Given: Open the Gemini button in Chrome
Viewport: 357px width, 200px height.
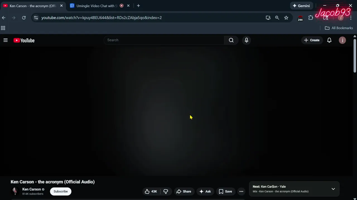Looking at the screenshot, I should (301, 6).
